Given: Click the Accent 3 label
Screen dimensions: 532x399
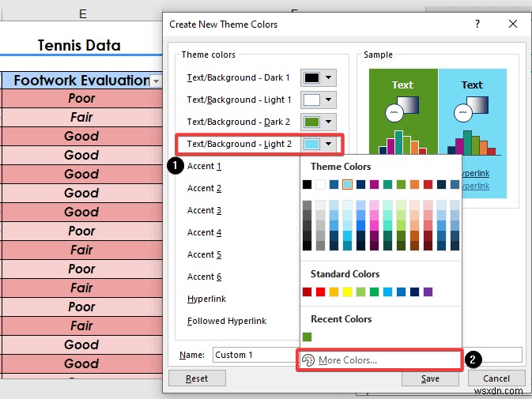Looking at the screenshot, I should pyautogui.click(x=204, y=210).
